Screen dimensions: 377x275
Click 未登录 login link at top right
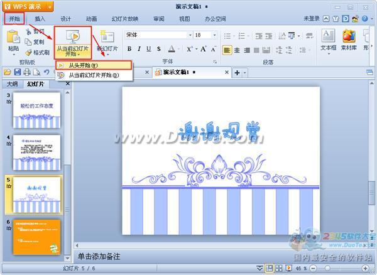tap(312, 19)
